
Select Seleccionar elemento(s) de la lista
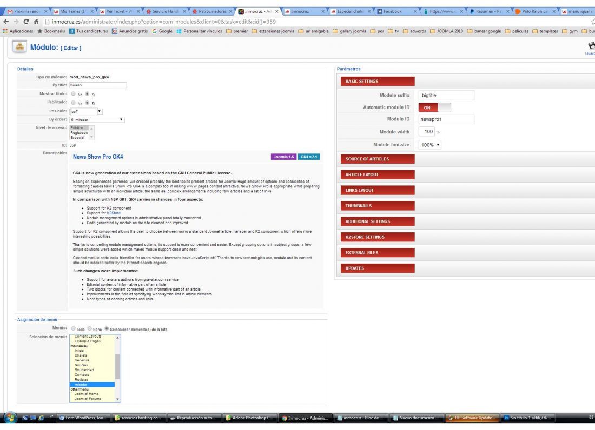107,328
